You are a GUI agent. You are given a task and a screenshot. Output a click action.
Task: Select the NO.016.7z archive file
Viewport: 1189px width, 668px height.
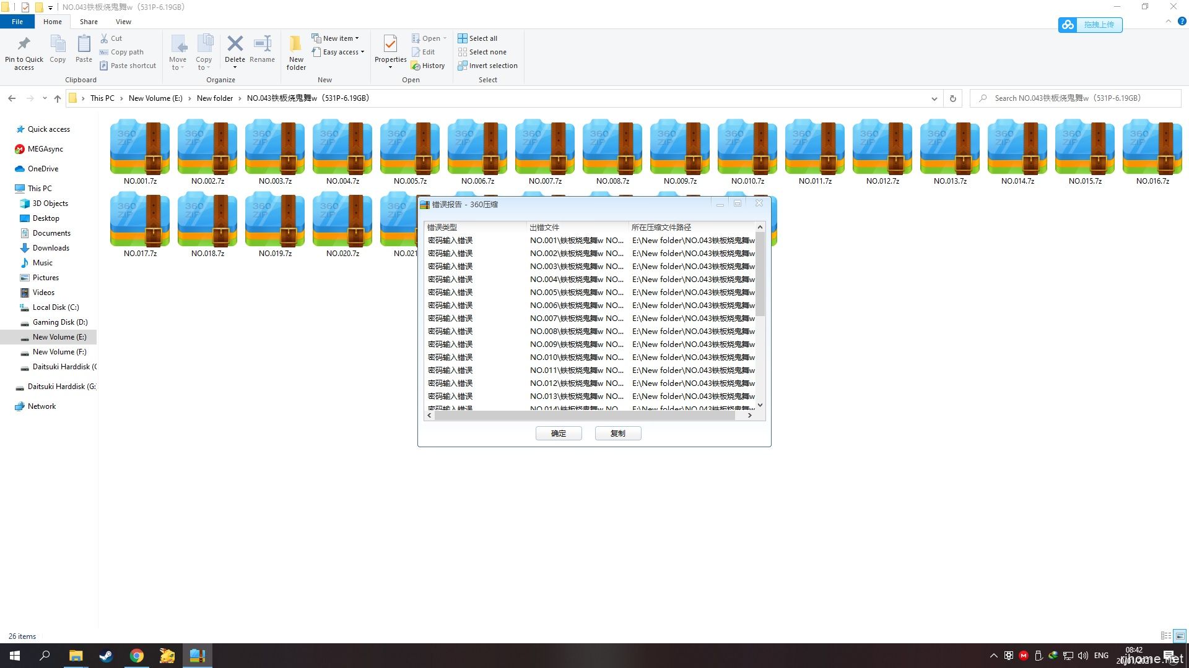pyautogui.click(x=1152, y=152)
